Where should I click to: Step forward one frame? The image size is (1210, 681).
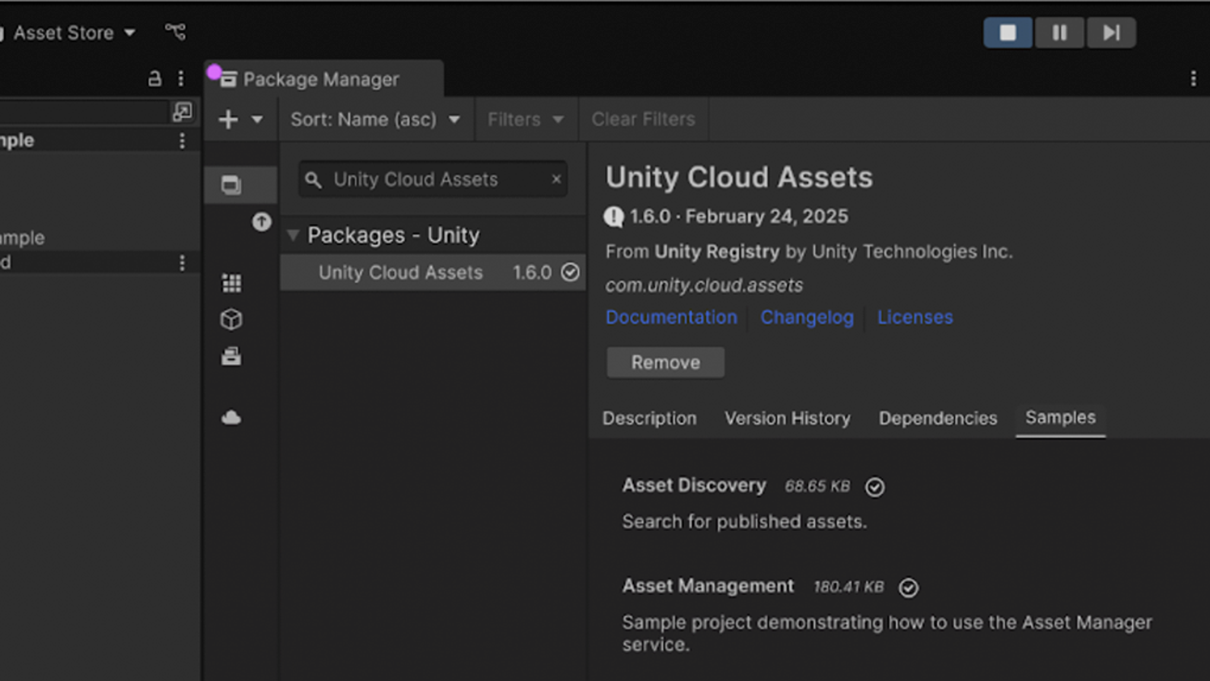pyautogui.click(x=1111, y=33)
